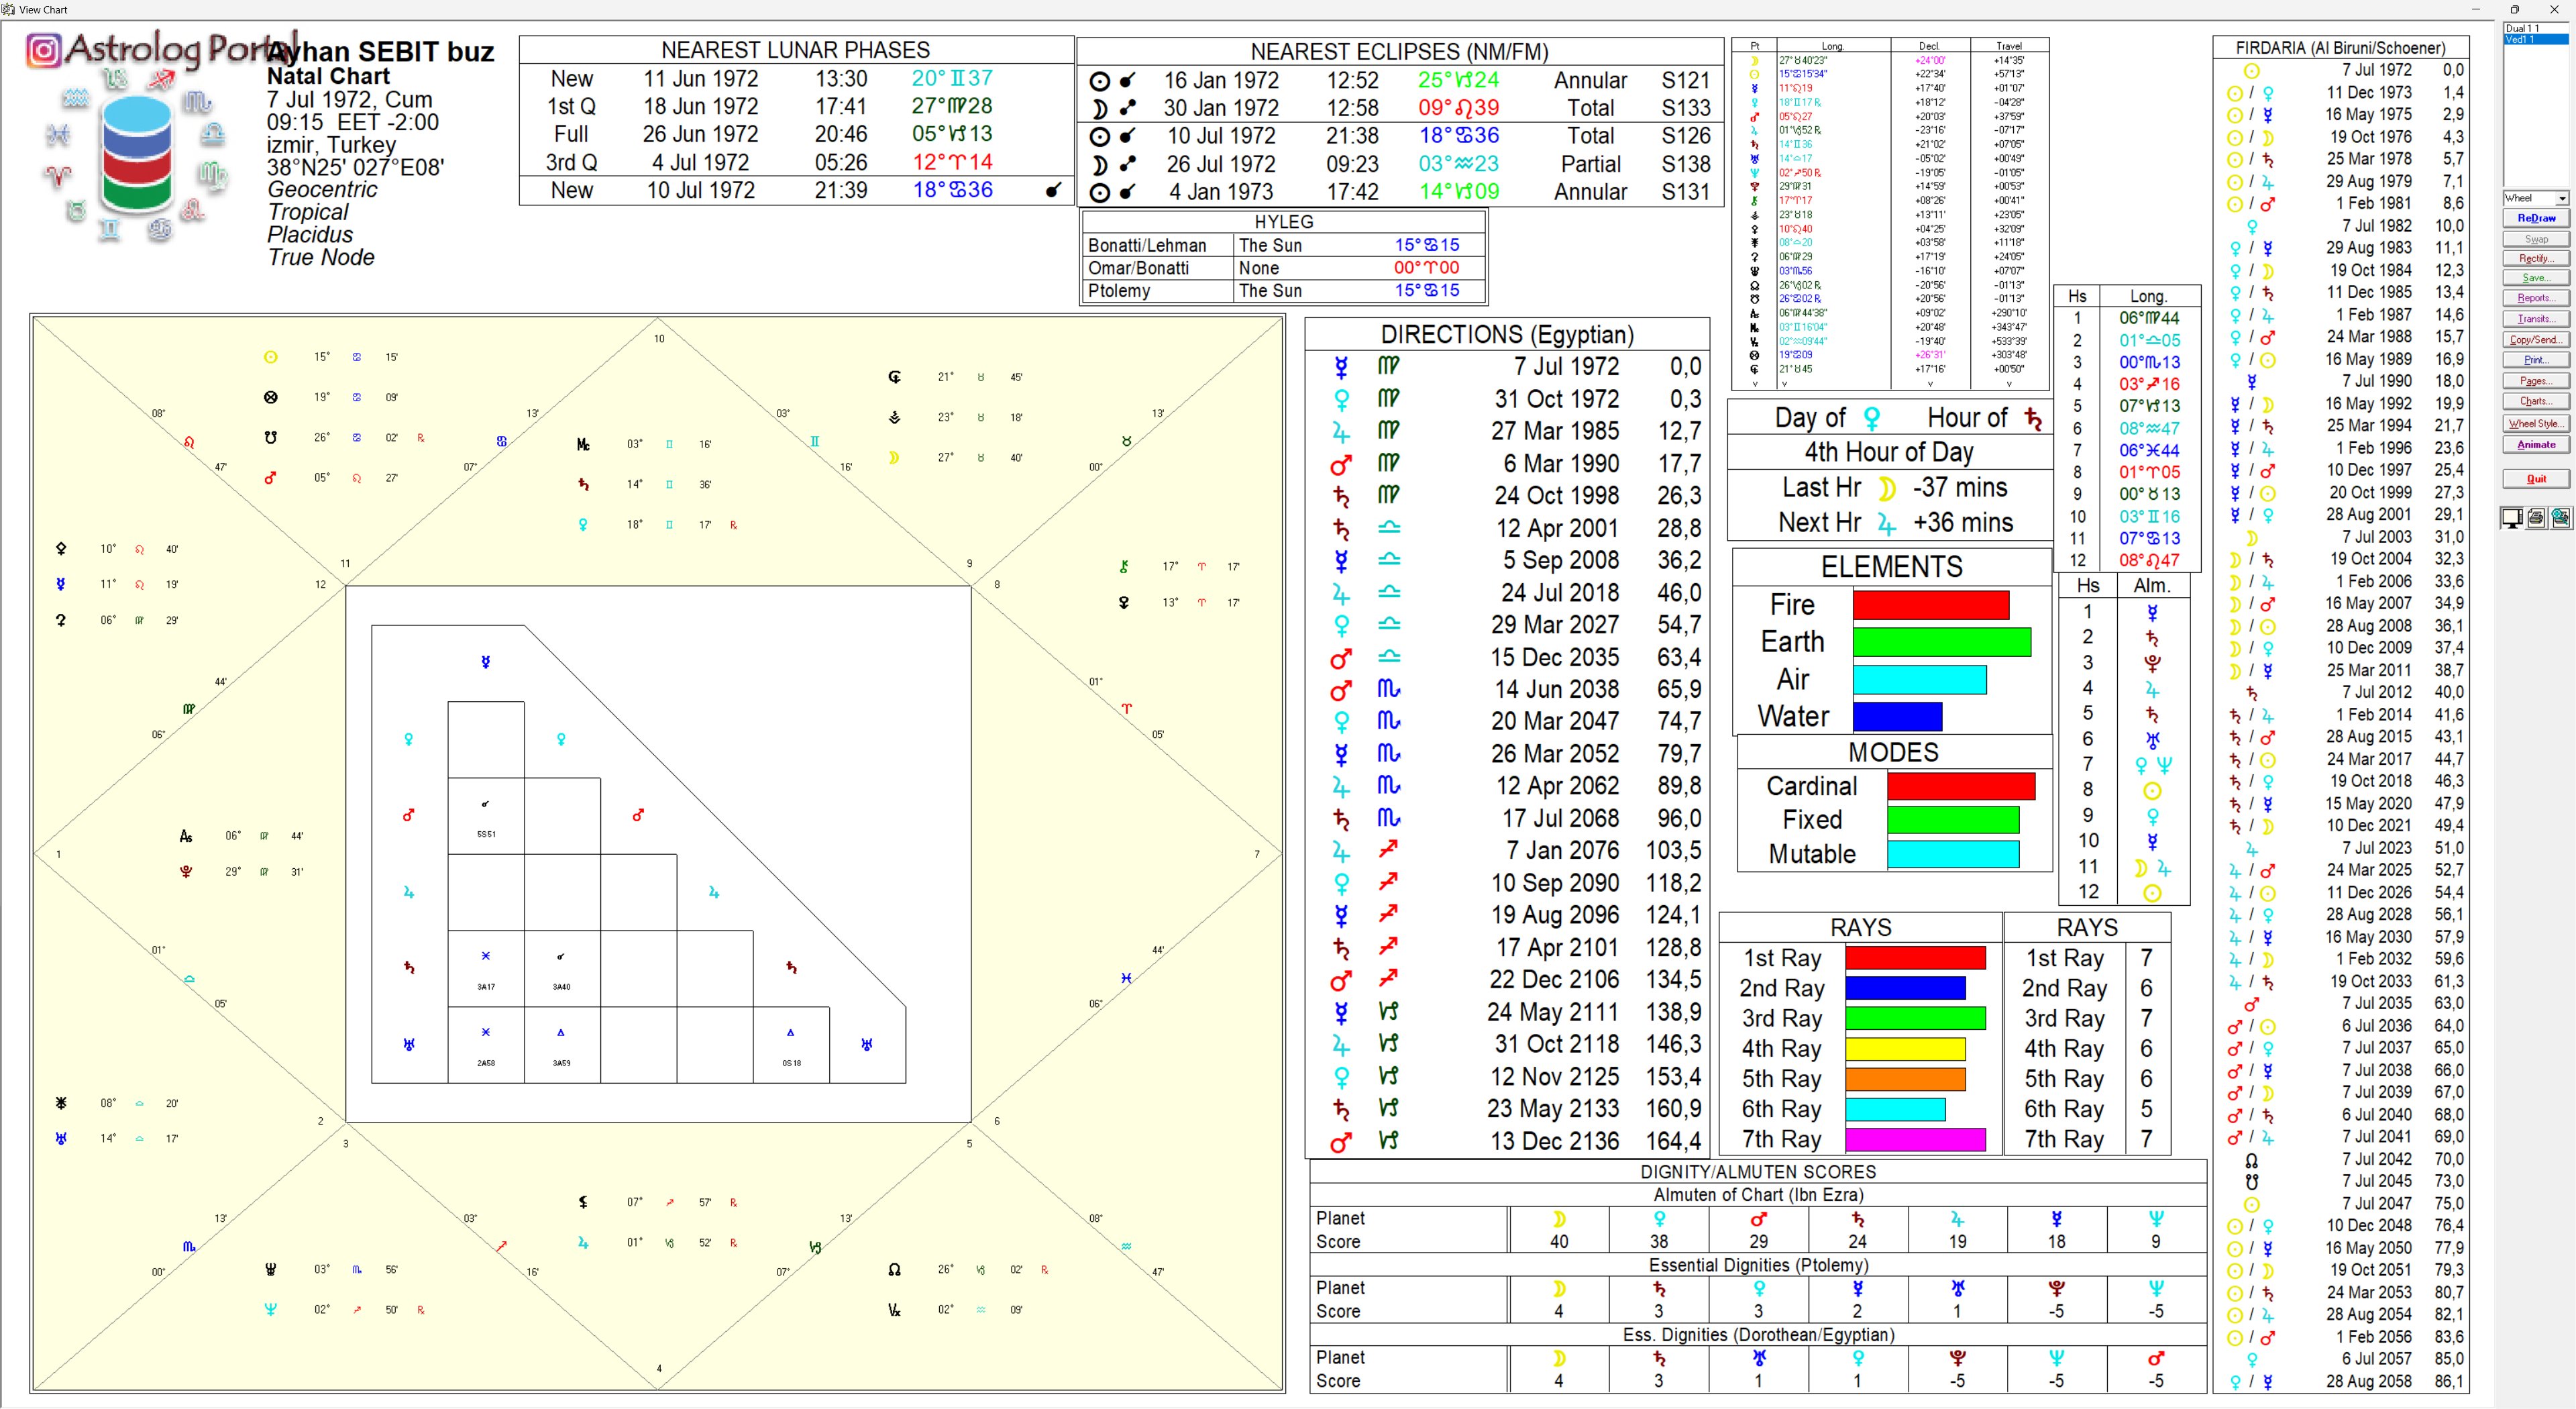
Task: Click the Ascendant glyph in the chart
Action: [x=186, y=836]
